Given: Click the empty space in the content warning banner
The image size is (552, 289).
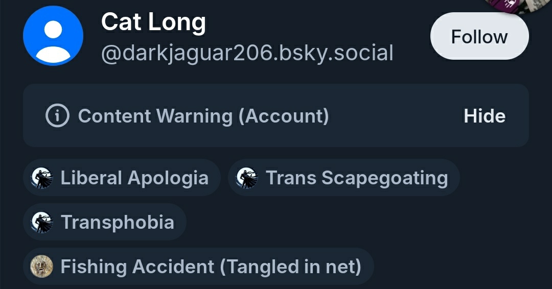Looking at the screenshot, I should click(x=394, y=116).
